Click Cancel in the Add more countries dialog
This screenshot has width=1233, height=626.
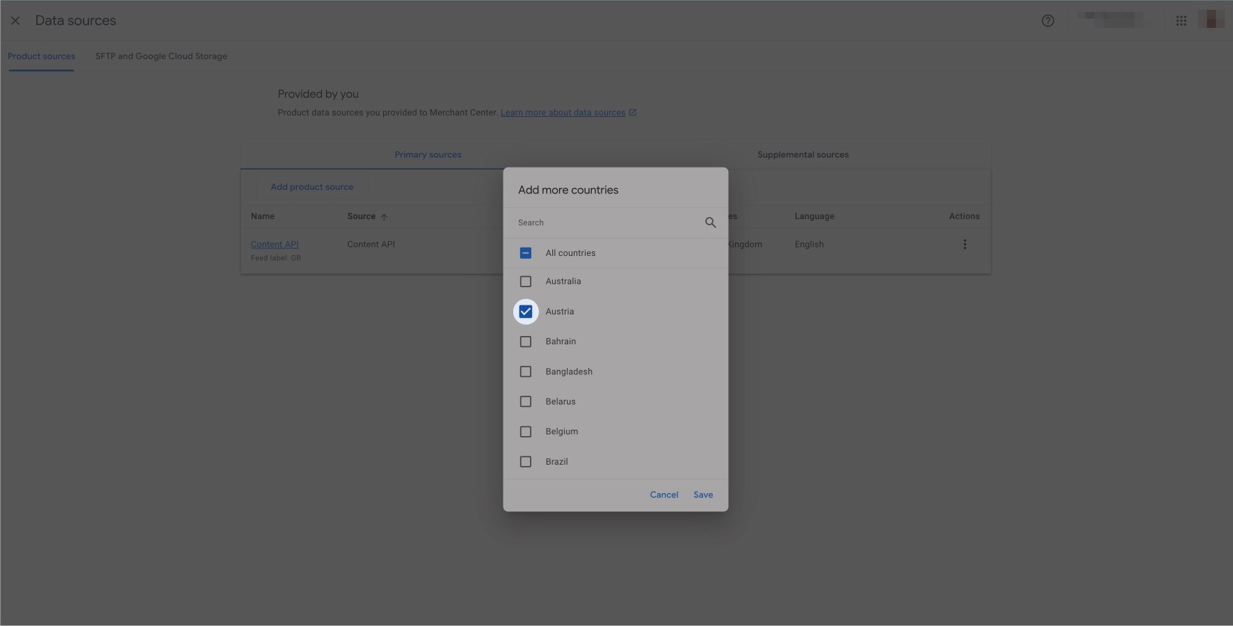(x=664, y=495)
